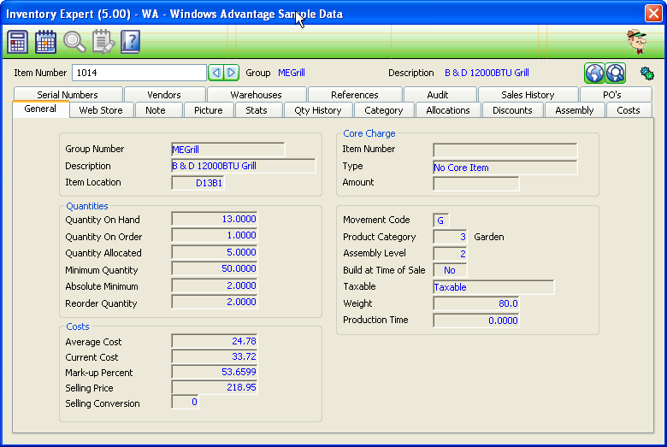667x447 pixels.
Task: Open the calculator tool in toolbar
Action: tap(18, 42)
